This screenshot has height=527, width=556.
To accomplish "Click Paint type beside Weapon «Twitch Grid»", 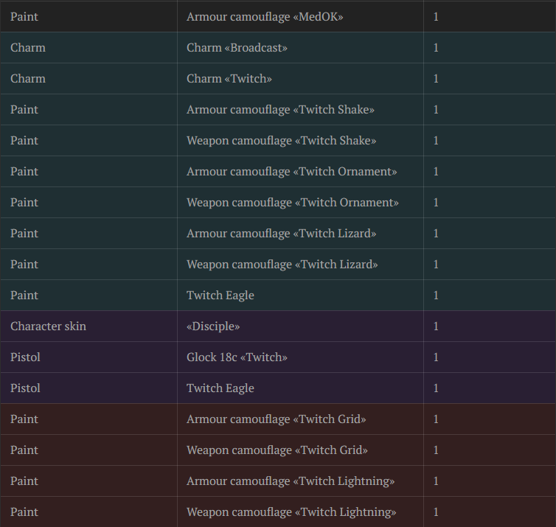I will [24, 450].
